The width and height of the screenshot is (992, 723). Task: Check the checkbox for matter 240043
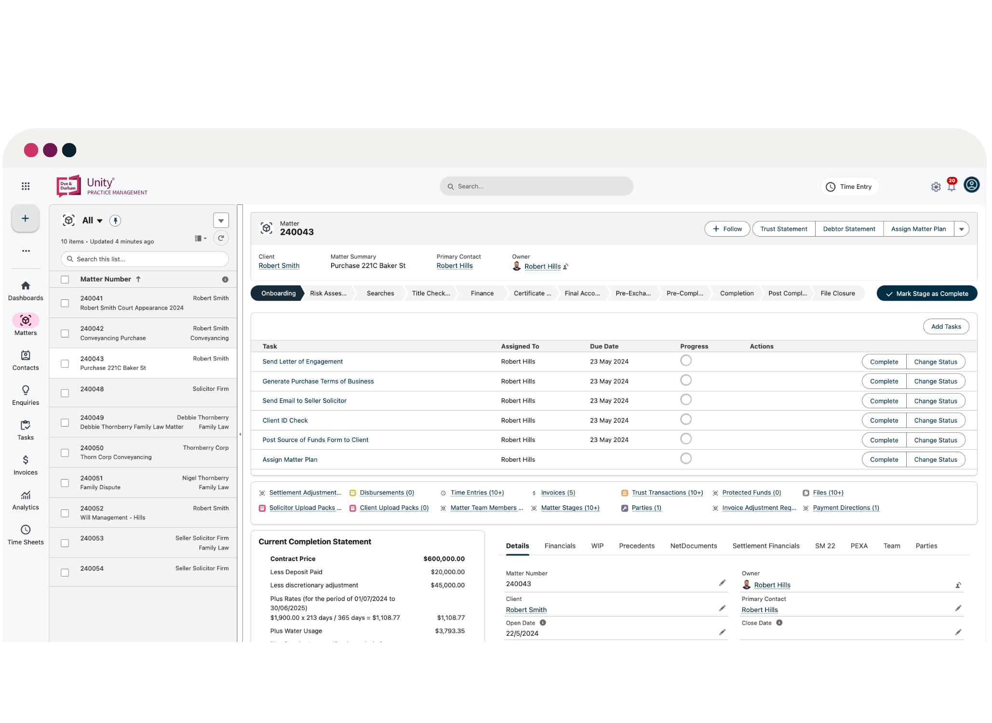pos(65,363)
